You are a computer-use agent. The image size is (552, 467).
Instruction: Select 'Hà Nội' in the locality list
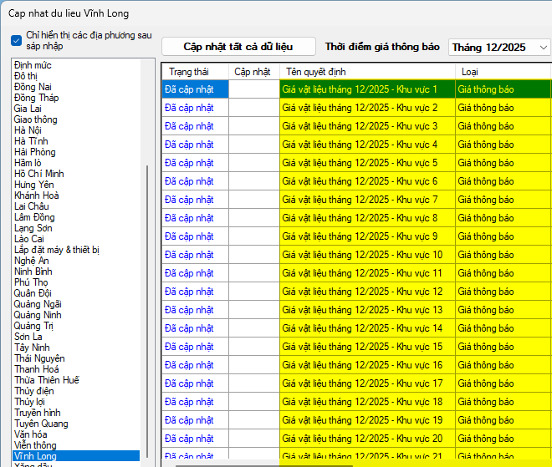28,130
